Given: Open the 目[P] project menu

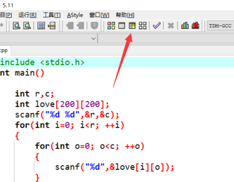Looking at the screenshot, I should 6,15.
